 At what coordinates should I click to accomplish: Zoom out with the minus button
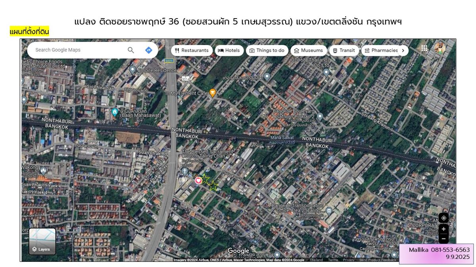pos(443,239)
